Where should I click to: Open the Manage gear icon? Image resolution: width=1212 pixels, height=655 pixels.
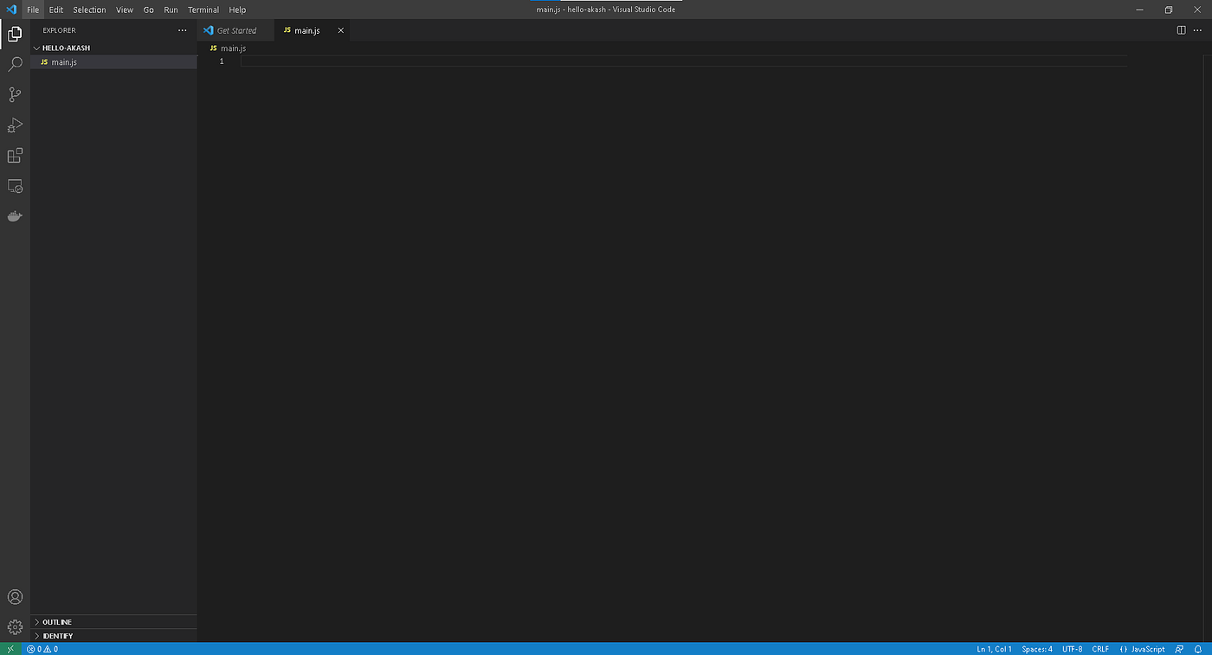[15, 627]
